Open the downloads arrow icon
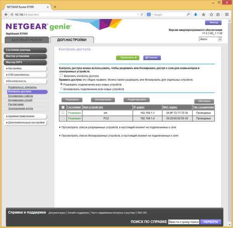This screenshot has height=228, width=233. tap(196, 15)
